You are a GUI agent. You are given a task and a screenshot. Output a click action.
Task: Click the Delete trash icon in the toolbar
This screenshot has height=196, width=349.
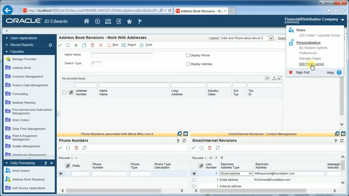point(92,45)
